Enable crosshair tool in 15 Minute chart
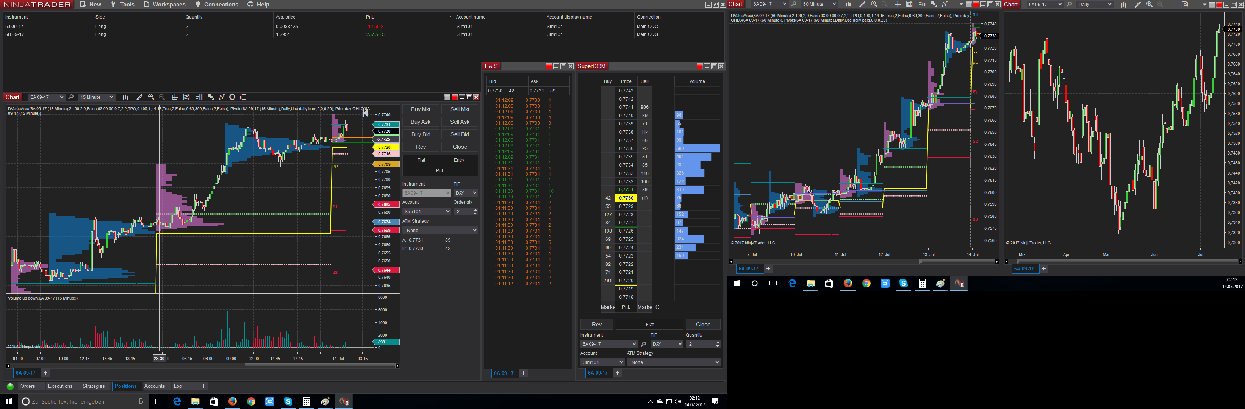Screen dimensions: 1245x409 [x=174, y=97]
